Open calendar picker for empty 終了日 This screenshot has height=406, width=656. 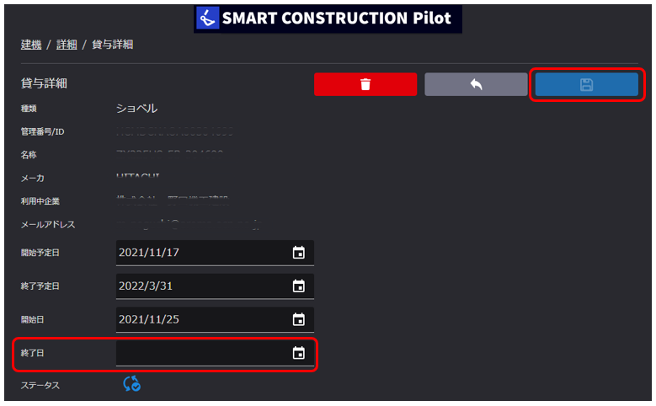(298, 353)
